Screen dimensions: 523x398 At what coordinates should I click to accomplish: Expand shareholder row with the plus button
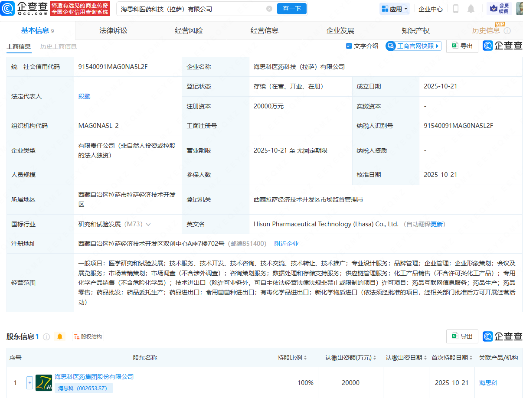(x=29, y=383)
